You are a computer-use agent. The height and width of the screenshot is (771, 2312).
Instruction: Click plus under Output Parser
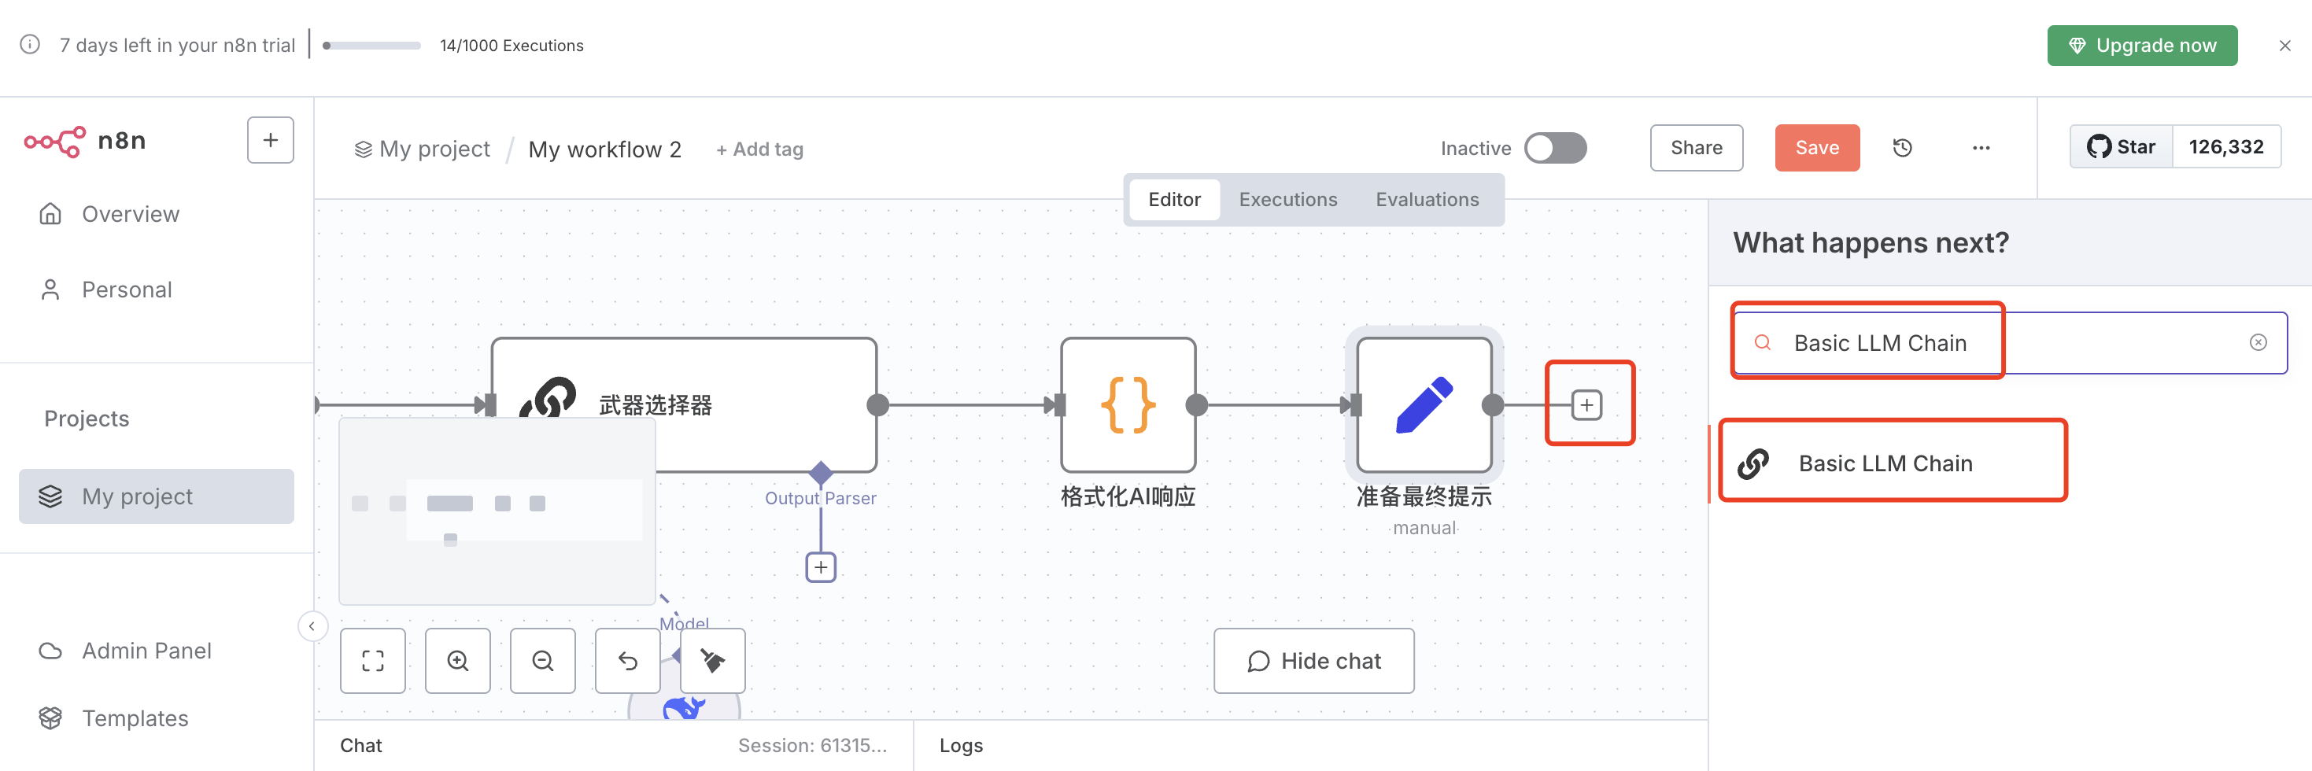(x=820, y=567)
